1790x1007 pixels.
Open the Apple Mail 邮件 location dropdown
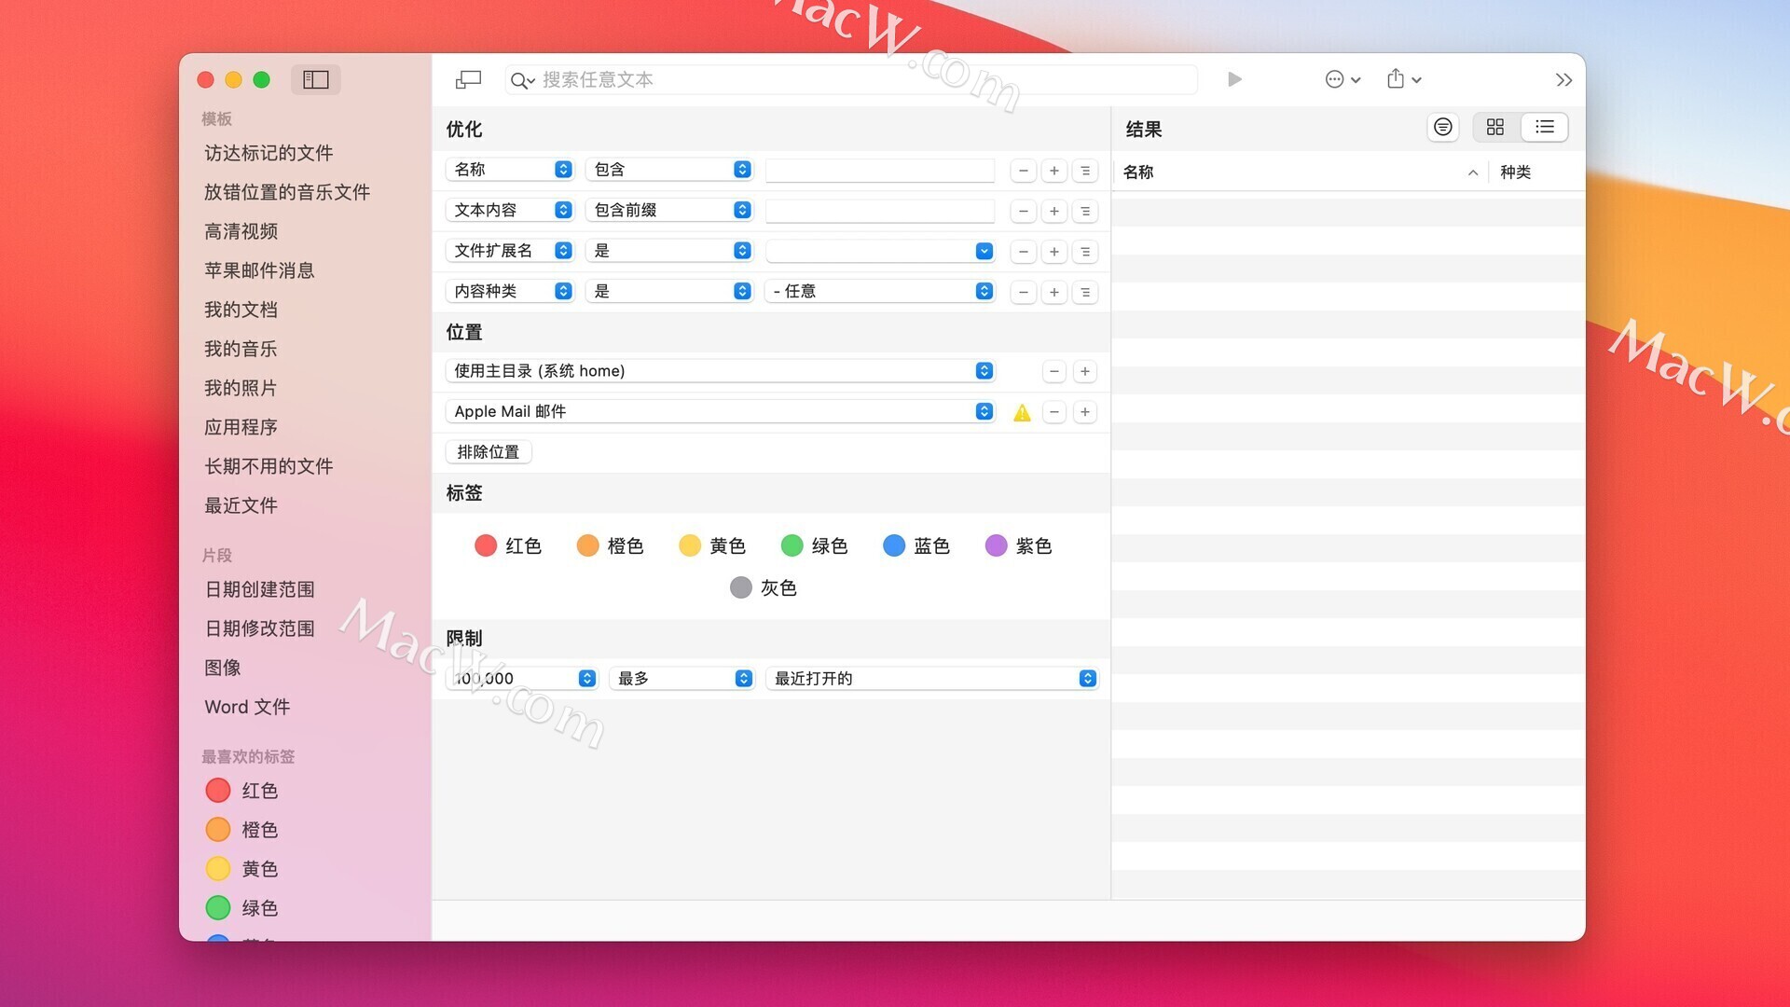tap(720, 411)
